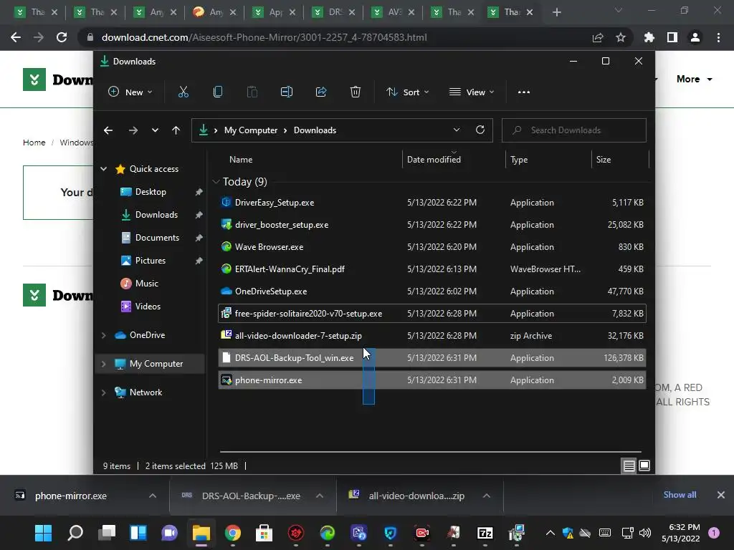Switch to the DRS browser tab
The image size is (734, 550).
[333, 12]
